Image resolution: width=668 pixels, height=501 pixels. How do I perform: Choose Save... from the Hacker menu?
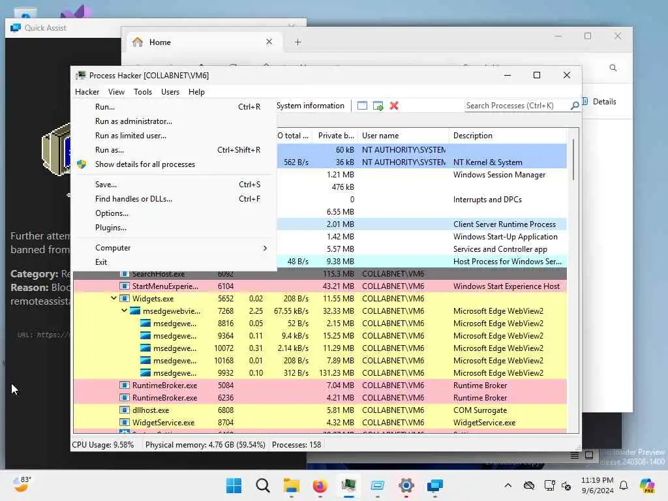tap(174, 185)
